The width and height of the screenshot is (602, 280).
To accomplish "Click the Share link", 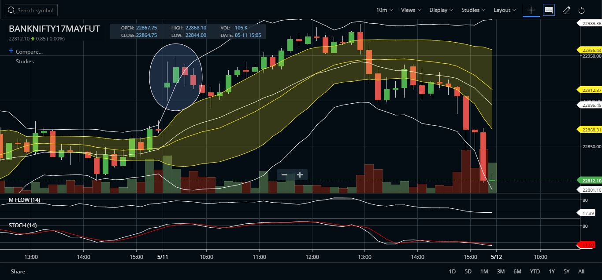I will point(18,272).
